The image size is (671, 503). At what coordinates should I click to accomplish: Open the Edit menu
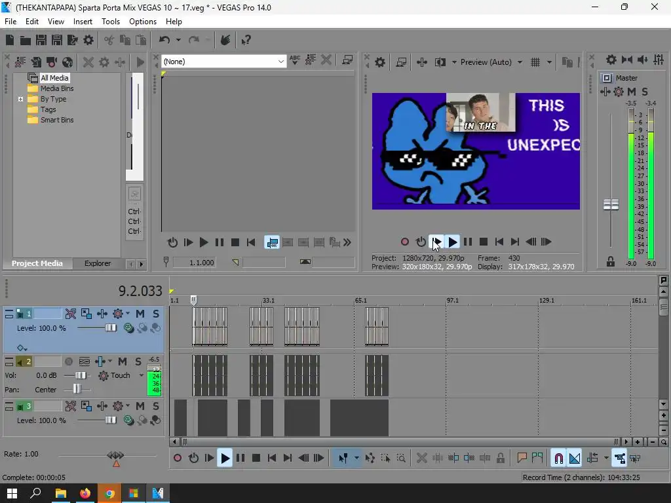(31, 22)
